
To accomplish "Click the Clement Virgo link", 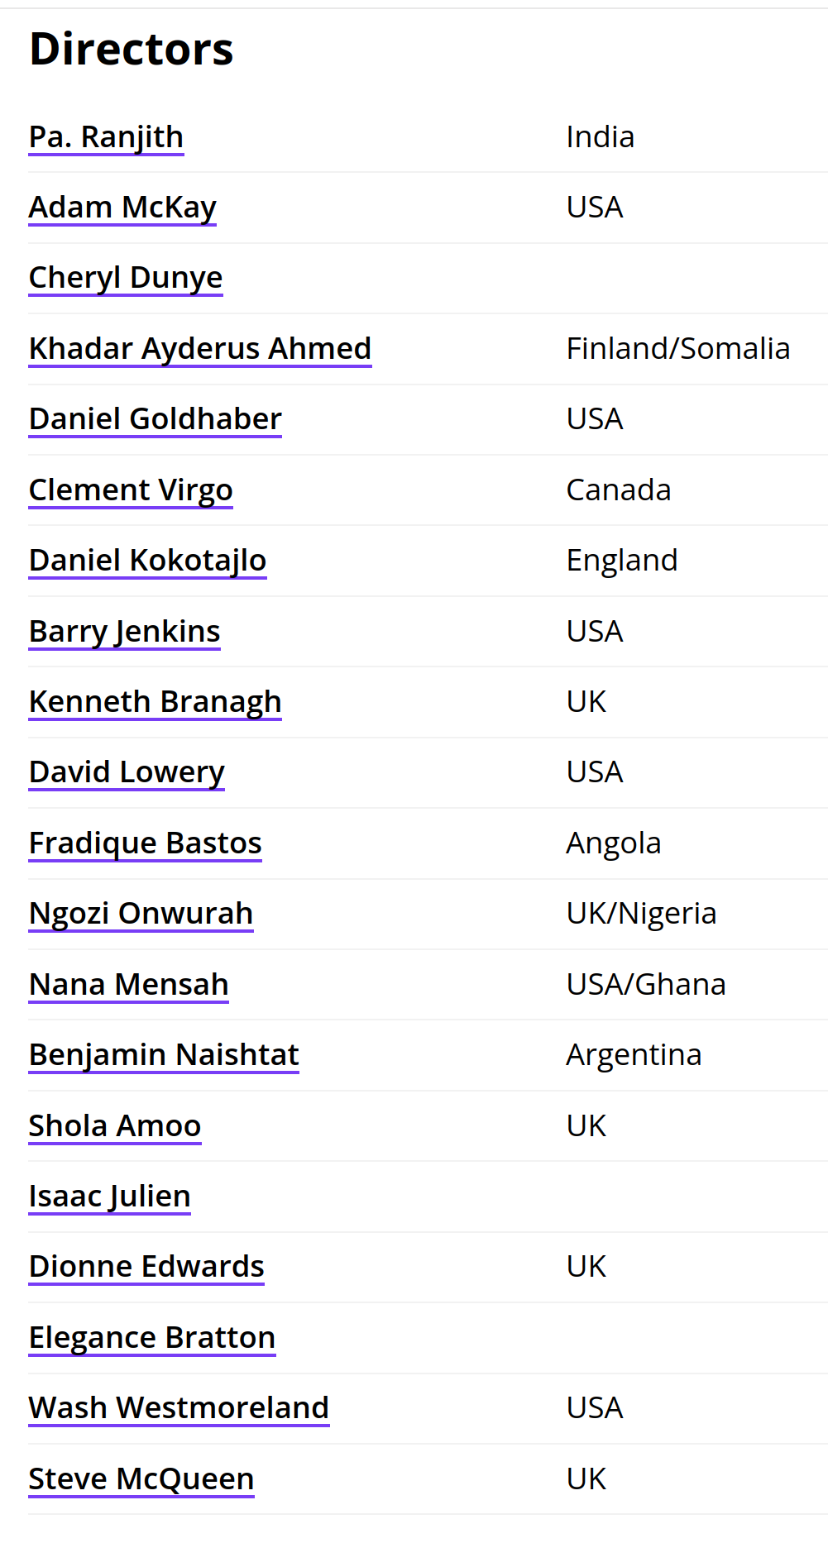I will [x=131, y=490].
